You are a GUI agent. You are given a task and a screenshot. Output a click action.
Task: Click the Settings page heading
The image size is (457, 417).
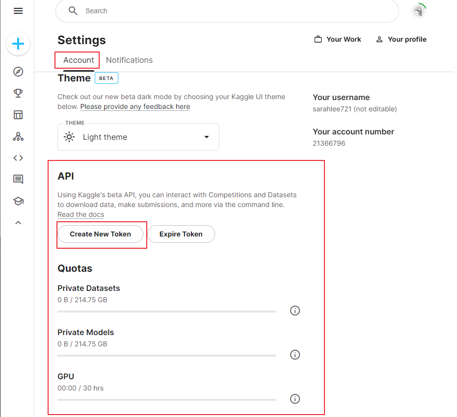coord(81,40)
